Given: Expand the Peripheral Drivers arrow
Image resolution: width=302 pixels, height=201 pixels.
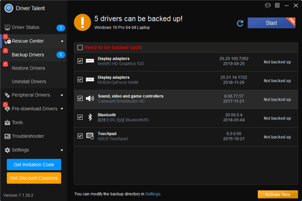Looking at the screenshot, I should [x=62, y=95].
